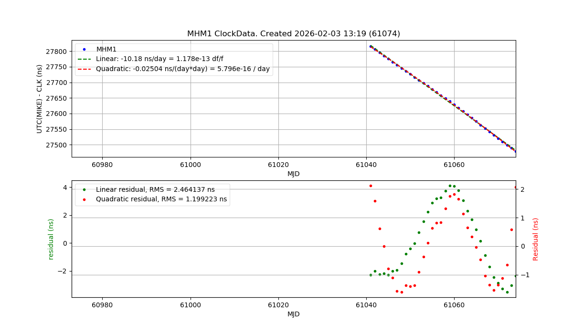Click the green 'residual (ns)' left axis label
Viewport: 573px width, 334px height.
click(51, 239)
